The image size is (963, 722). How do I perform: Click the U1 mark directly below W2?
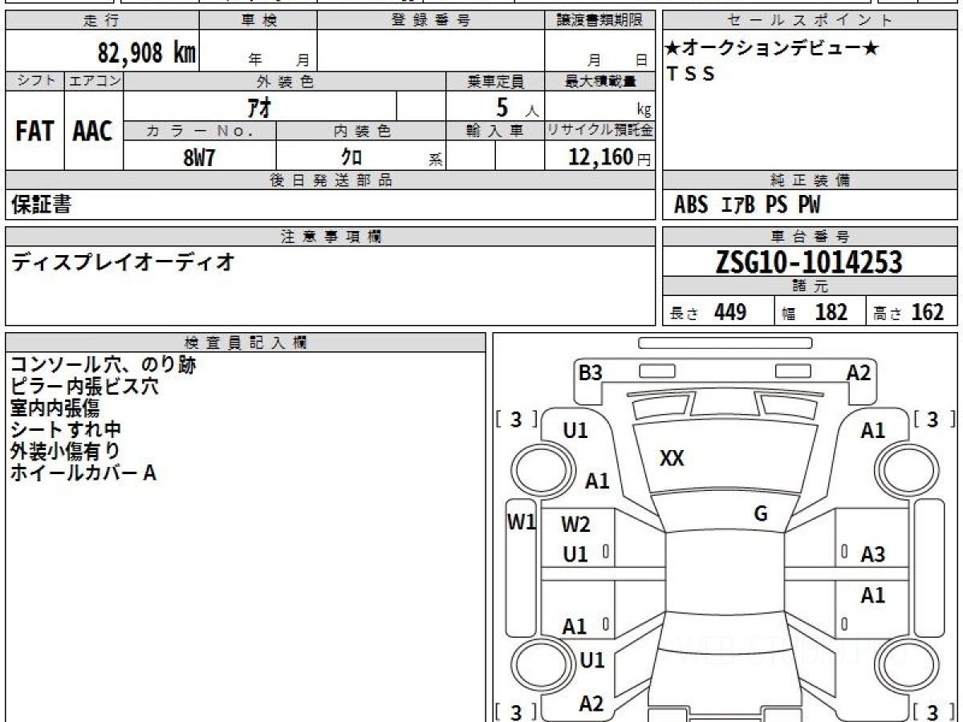click(575, 554)
